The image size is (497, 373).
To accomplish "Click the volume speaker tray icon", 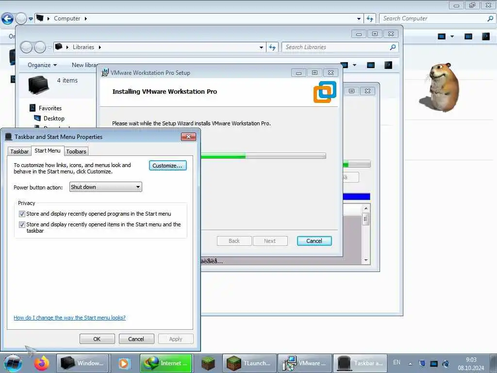I will click(x=446, y=363).
